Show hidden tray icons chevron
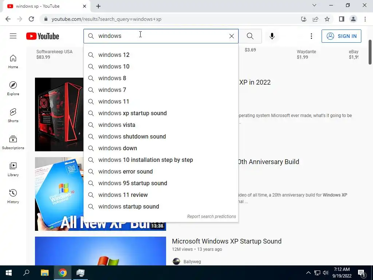 pyautogui.click(x=308, y=273)
